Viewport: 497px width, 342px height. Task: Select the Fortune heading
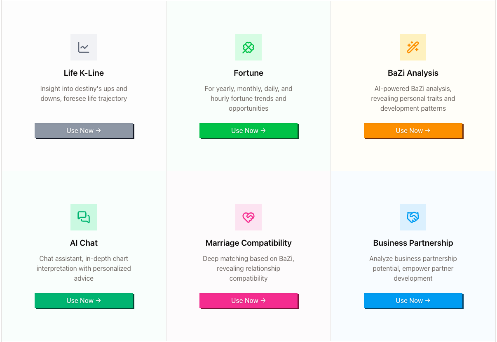tap(248, 73)
